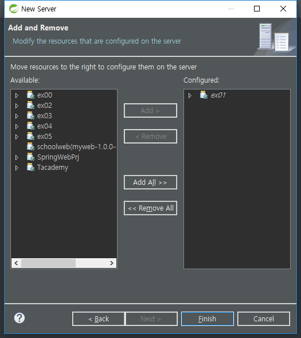Click the ex00 project icon
This screenshot has width=301, height=338.
[30, 95]
